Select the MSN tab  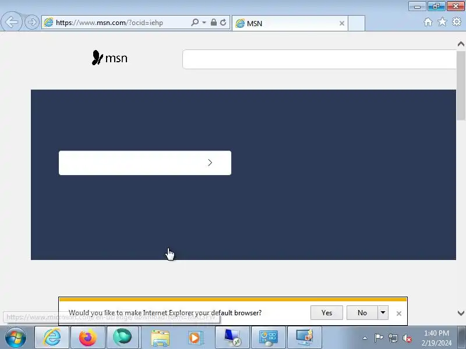290,23
